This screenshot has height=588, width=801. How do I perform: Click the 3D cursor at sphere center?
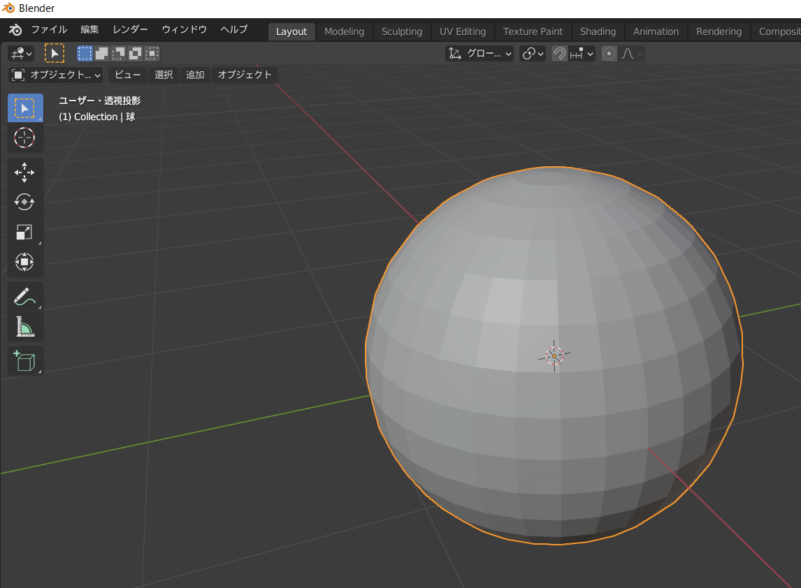click(554, 355)
